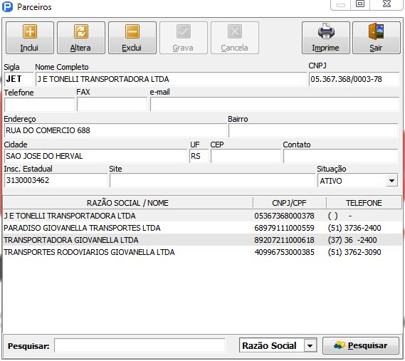Open the Razão Social search-type dropdown
Image resolution: width=405 pixels, height=361 pixels.
coord(310,345)
